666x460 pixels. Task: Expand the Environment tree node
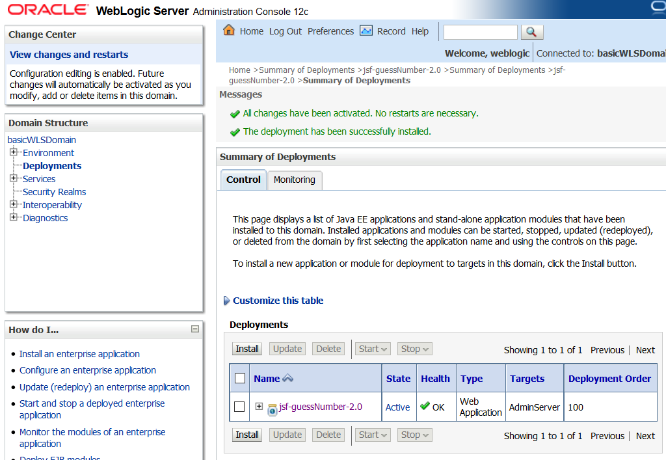14,152
